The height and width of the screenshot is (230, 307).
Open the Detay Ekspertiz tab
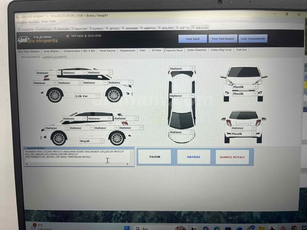point(196,50)
